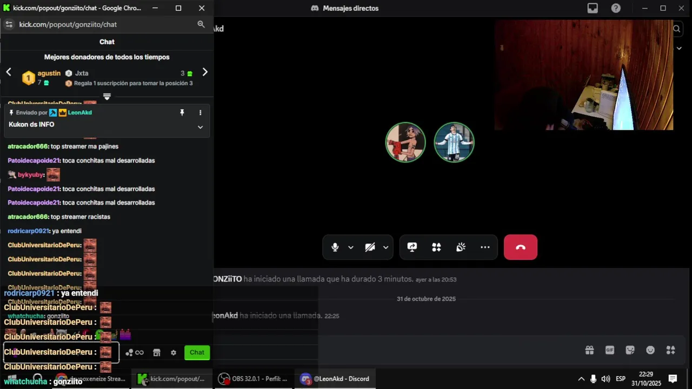Click rodricarp0921 username in chat

28,231
